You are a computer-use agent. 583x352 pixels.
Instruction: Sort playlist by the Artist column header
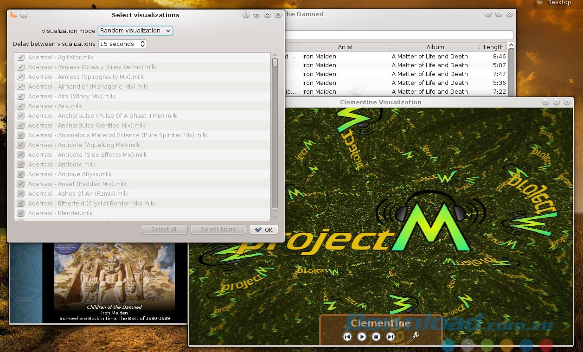click(345, 47)
